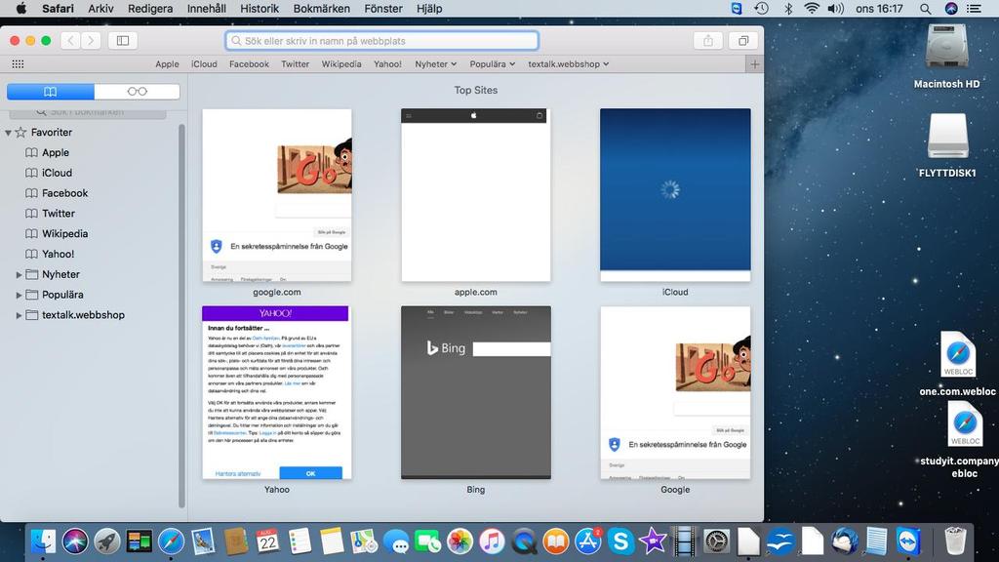This screenshot has width=999, height=562.
Task: Open Facebook bookmark in sidebar
Action: (x=65, y=193)
